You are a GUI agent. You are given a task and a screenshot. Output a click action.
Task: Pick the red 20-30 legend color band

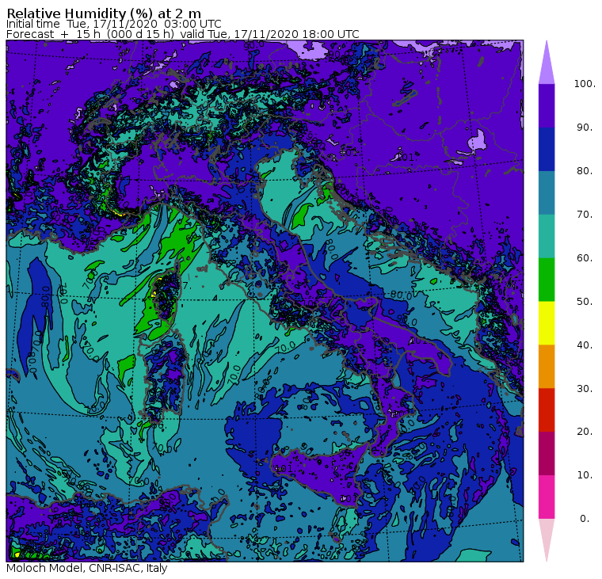coord(547,410)
